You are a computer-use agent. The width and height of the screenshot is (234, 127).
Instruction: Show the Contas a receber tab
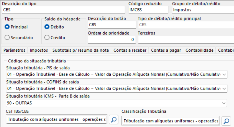pyautogui.click(x=130, y=50)
